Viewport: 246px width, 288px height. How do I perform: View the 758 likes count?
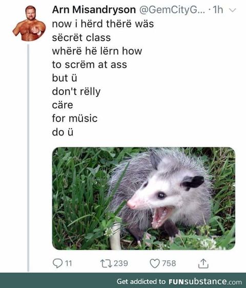169,263
